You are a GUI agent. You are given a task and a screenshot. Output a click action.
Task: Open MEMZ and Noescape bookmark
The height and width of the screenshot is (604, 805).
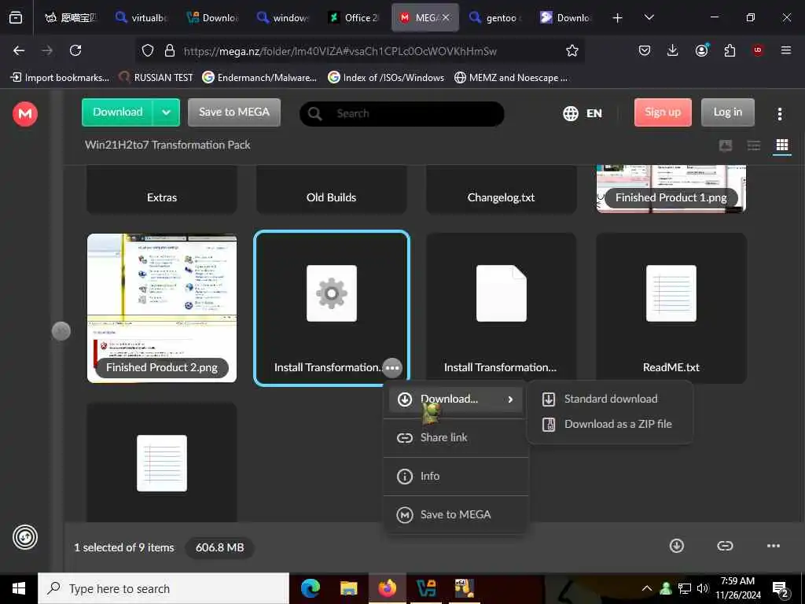point(511,78)
